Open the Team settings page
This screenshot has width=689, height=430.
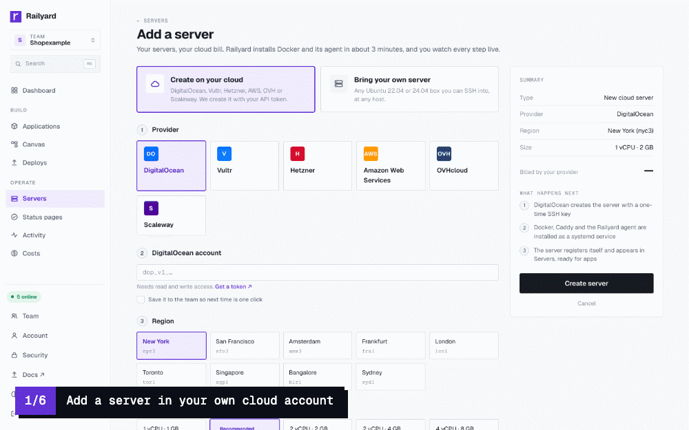pos(55,316)
